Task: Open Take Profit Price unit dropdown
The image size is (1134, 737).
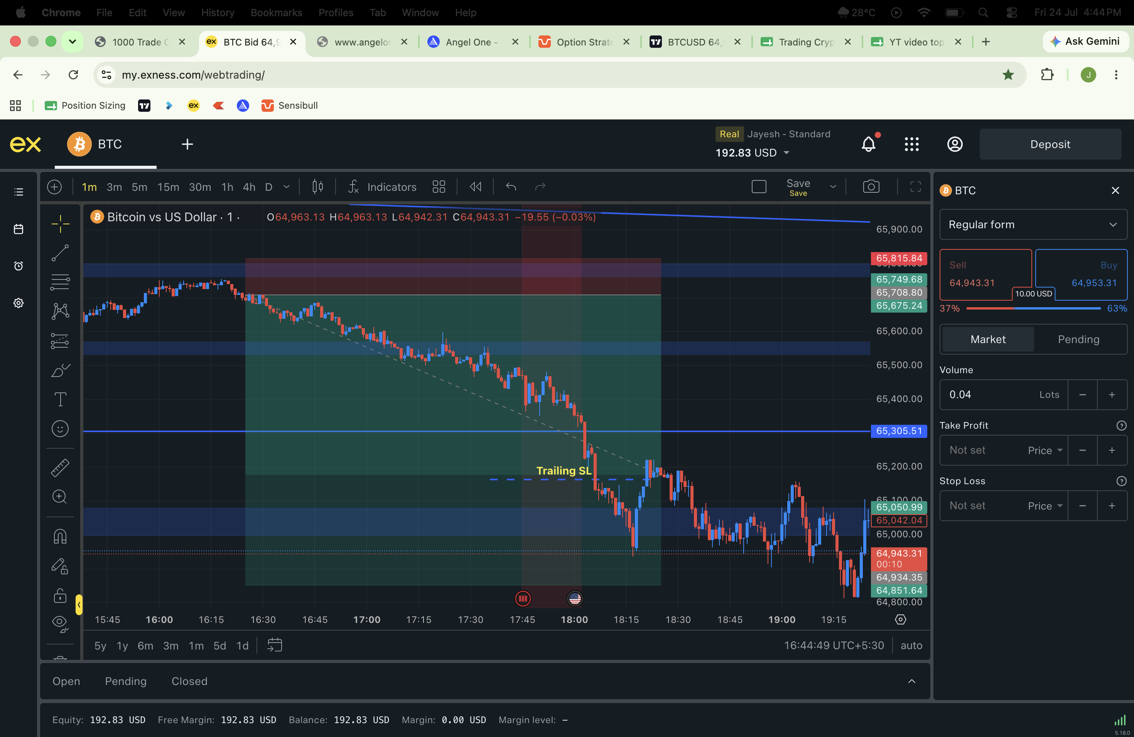Action: [x=1045, y=450]
